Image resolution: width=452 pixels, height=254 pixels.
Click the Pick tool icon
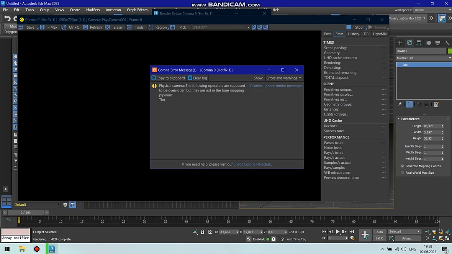point(173,27)
